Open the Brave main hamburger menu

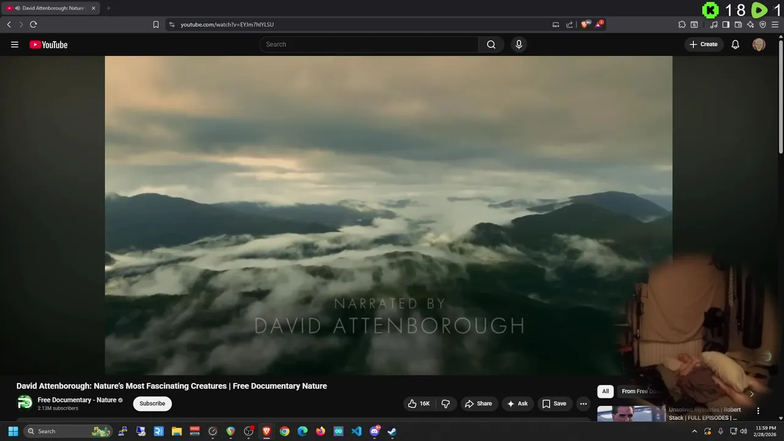tap(775, 24)
